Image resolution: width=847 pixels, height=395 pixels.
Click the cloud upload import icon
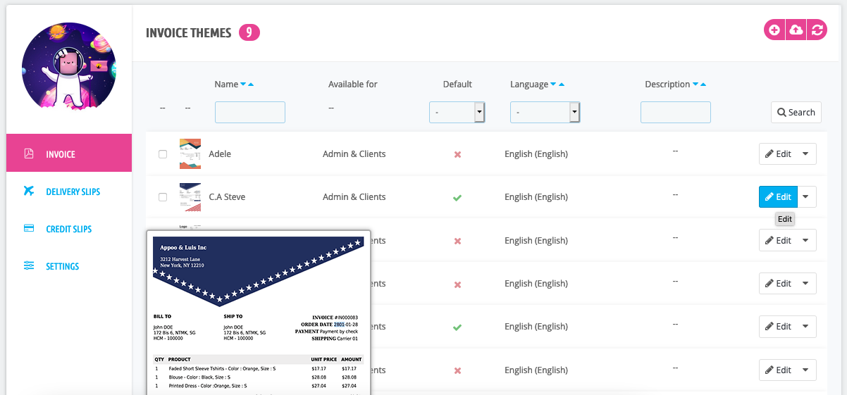tap(796, 30)
